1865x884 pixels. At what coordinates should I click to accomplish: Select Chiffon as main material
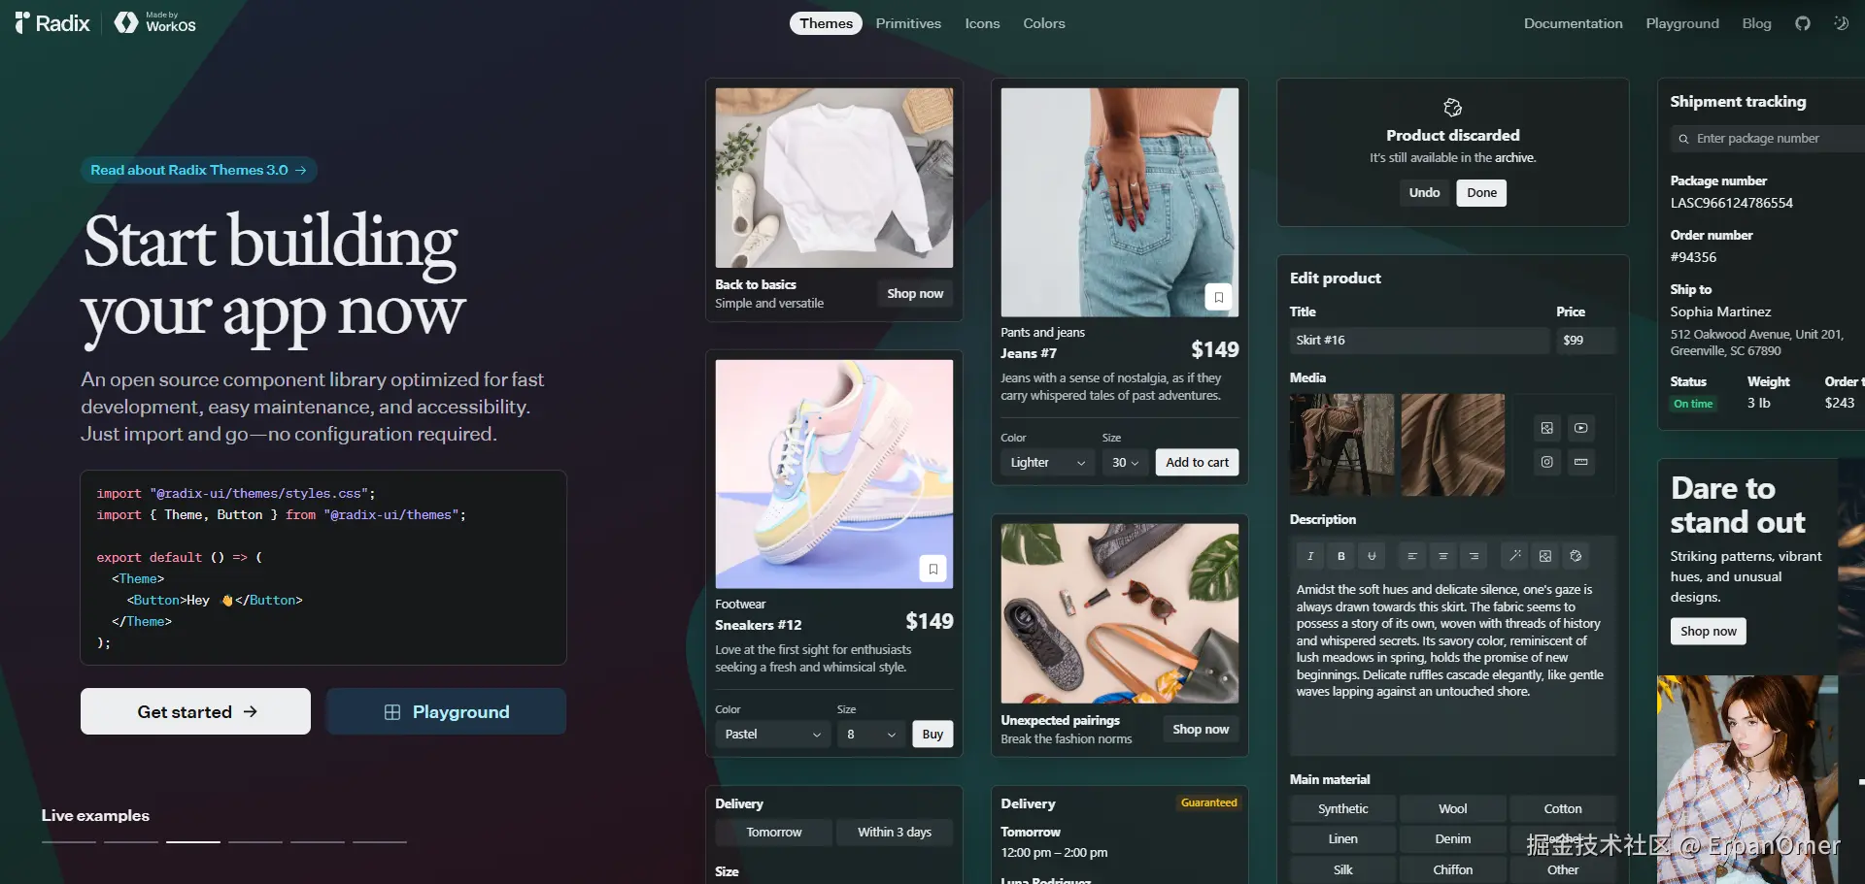pyautogui.click(x=1453, y=869)
